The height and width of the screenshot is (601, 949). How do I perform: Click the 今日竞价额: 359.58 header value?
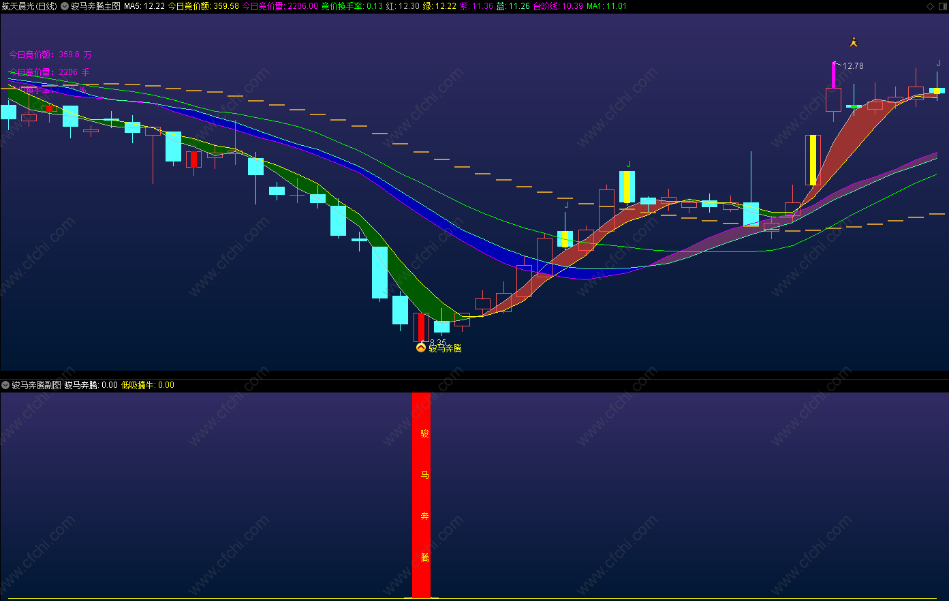[204, 6]
